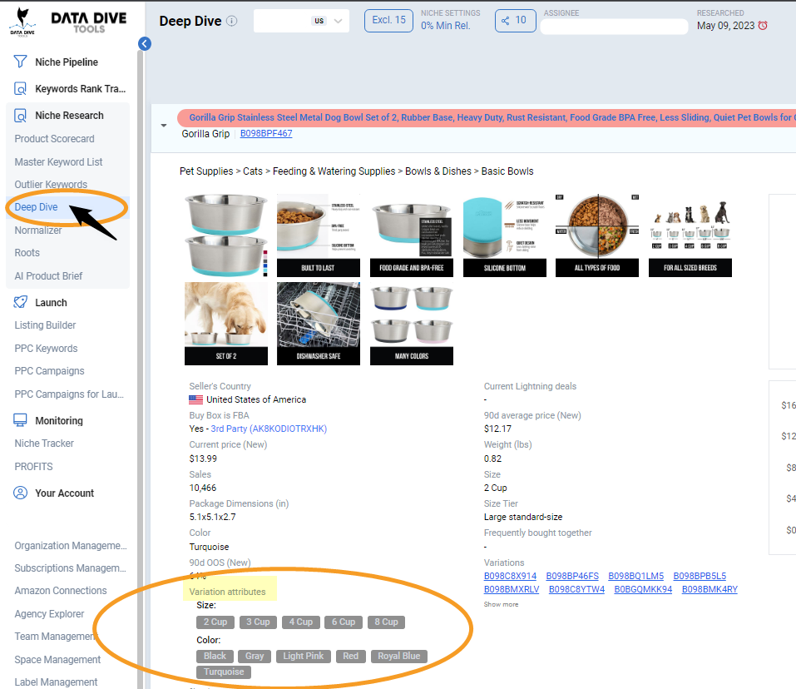The image size is (796, 689).
Task: Open variation link B098BPB5L5
Action: 700,577
